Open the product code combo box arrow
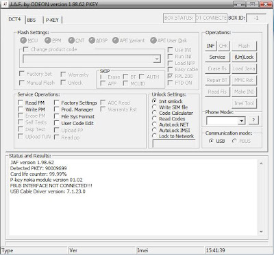 (157, 59)
